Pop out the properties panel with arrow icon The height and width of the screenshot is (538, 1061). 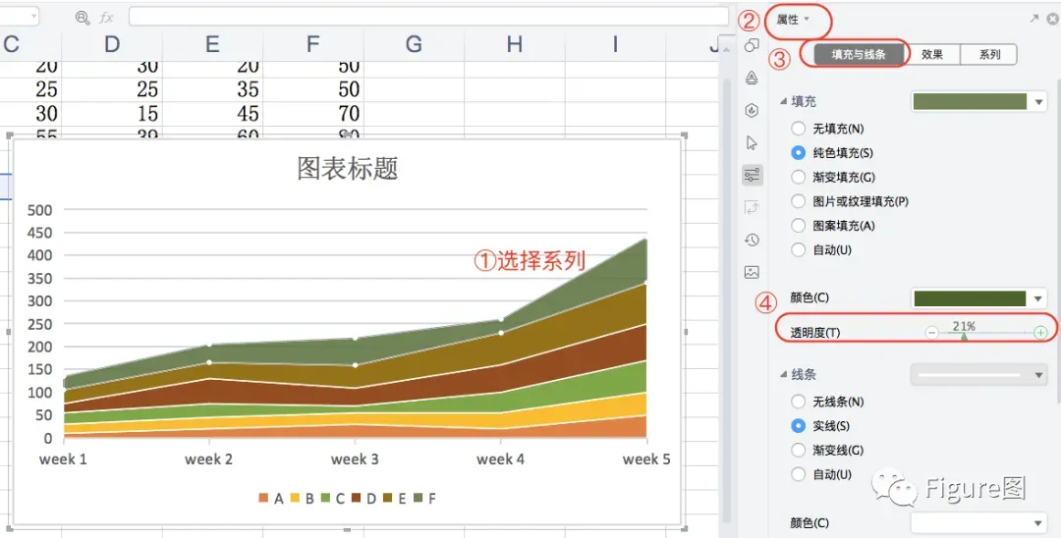[1033, 19]
